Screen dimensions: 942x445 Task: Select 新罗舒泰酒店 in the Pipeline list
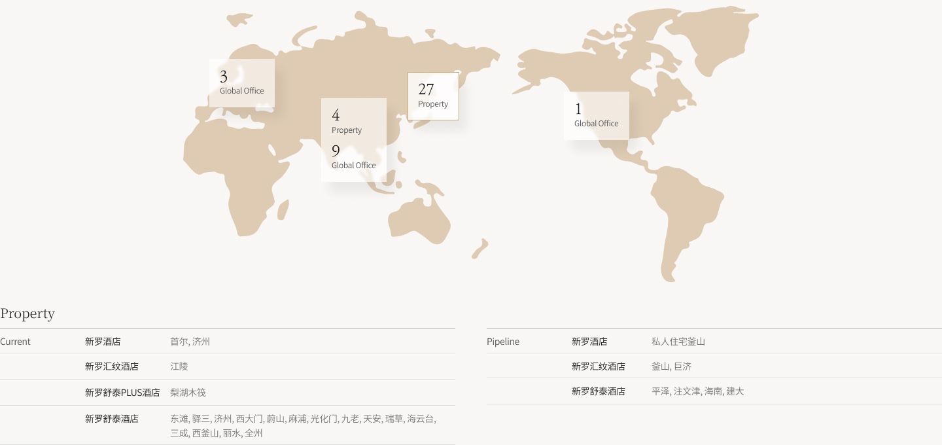coord(599,391)
